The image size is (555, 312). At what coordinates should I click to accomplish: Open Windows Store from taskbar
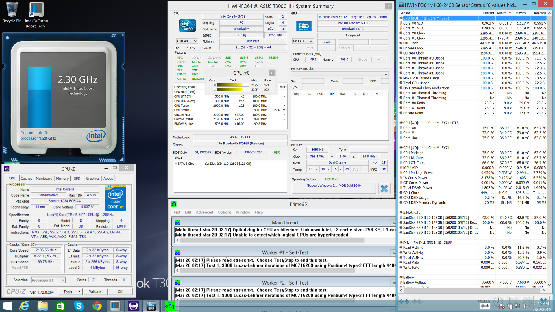(x=60, y=306)
